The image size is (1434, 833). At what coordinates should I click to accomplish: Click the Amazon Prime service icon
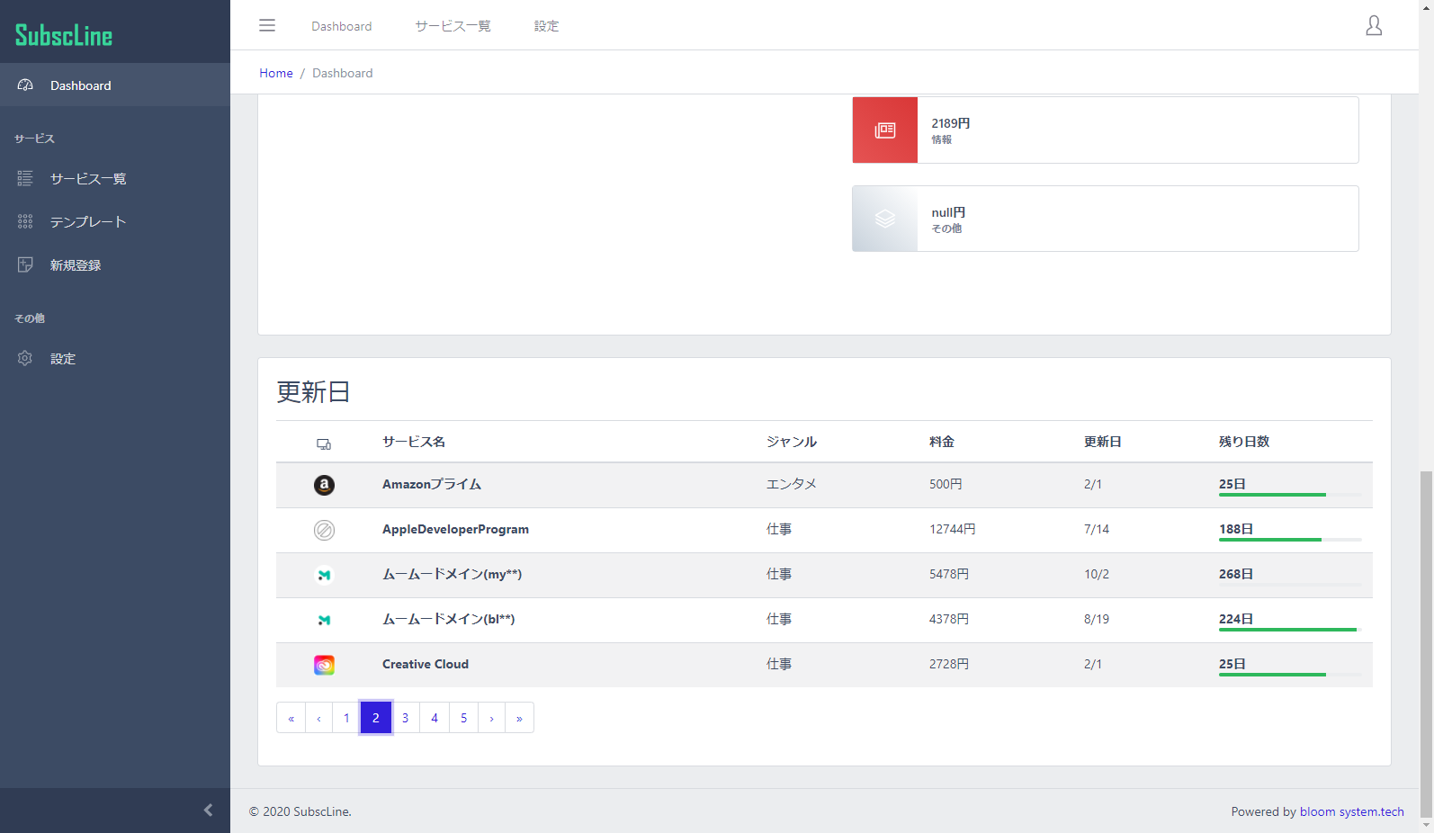tap(324, 485)
